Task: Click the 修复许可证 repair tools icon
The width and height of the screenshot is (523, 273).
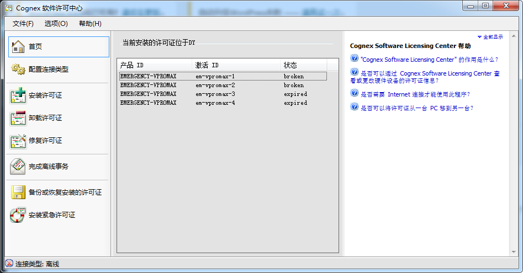Action: tap(18, 141)
